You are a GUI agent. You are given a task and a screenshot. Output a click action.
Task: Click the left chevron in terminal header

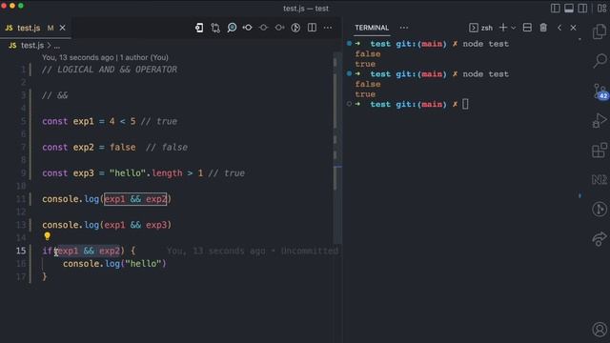point(559,28)
